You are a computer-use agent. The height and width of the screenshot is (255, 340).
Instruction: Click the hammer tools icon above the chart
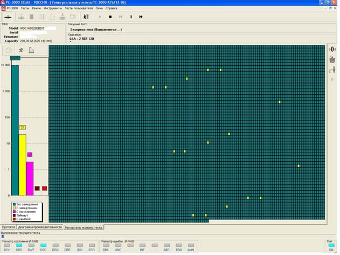[x=21, y=50]
